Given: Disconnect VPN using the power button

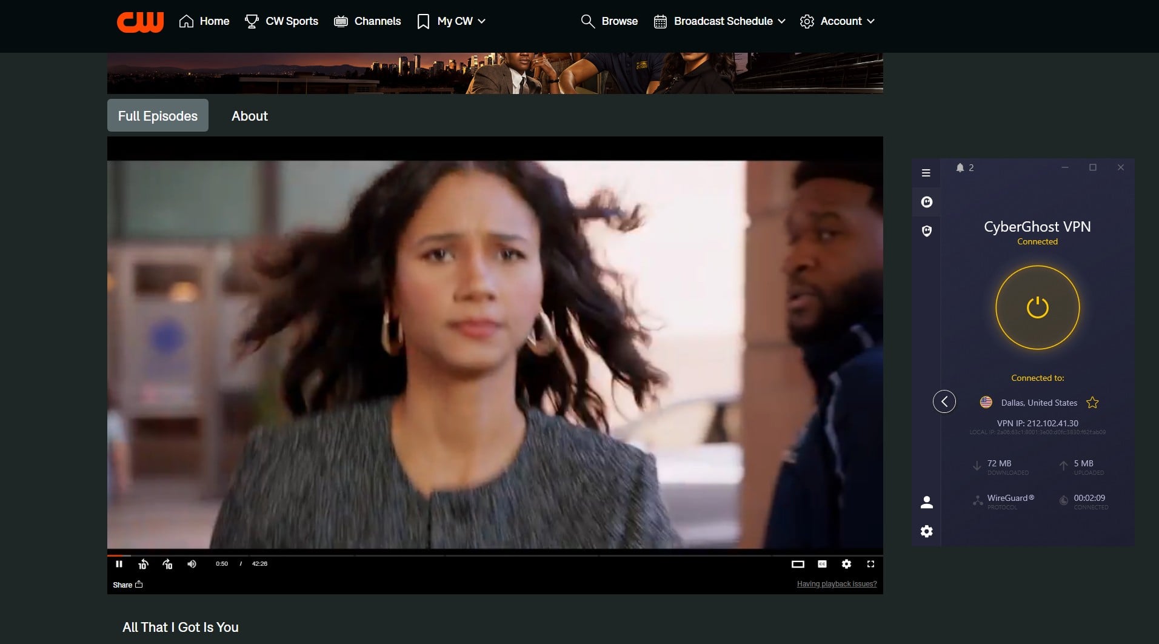Looking at the screenshot, I should [1037, 307].
